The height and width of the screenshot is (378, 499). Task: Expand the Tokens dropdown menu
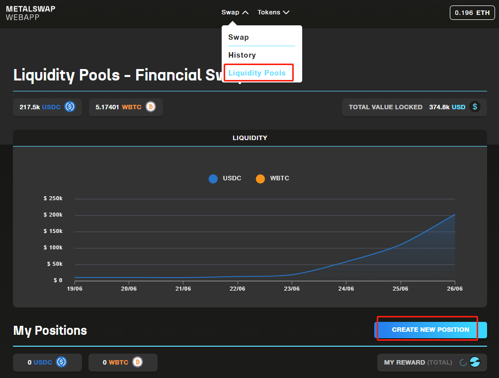[x=273, y=12]
